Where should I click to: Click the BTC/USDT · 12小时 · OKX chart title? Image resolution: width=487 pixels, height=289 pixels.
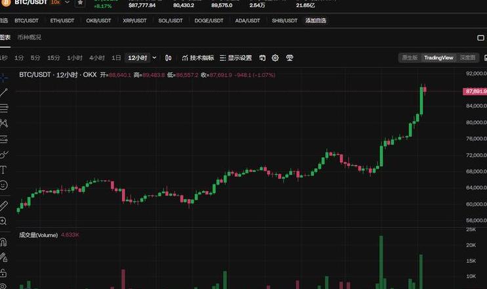[58, 75]
